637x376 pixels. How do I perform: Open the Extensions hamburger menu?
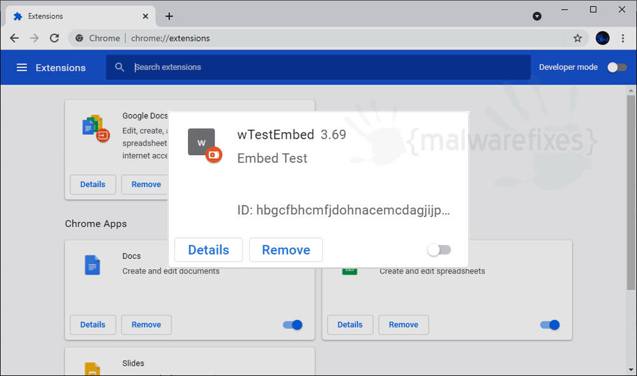(22, 67)
